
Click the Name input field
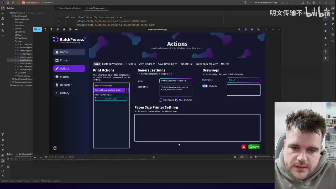[176, 81]
